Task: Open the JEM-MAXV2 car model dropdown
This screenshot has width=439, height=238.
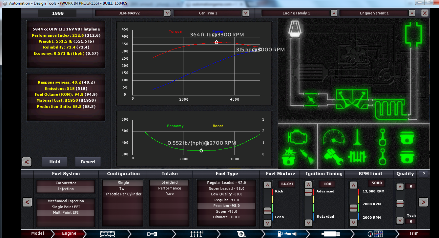Action: coord(167,13)
